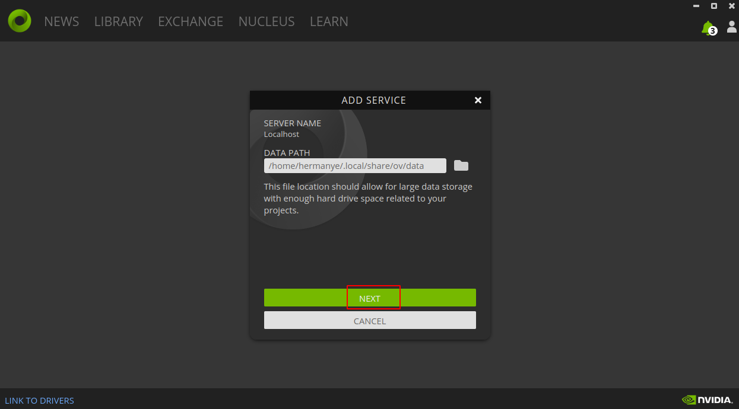Open the notifications bell icon
Viewport: 739px width, 409px height.
pos(708,28)
